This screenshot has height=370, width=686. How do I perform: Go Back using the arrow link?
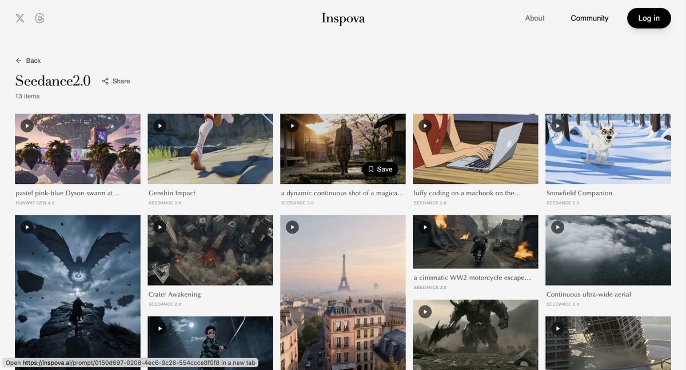click(28, 61)
